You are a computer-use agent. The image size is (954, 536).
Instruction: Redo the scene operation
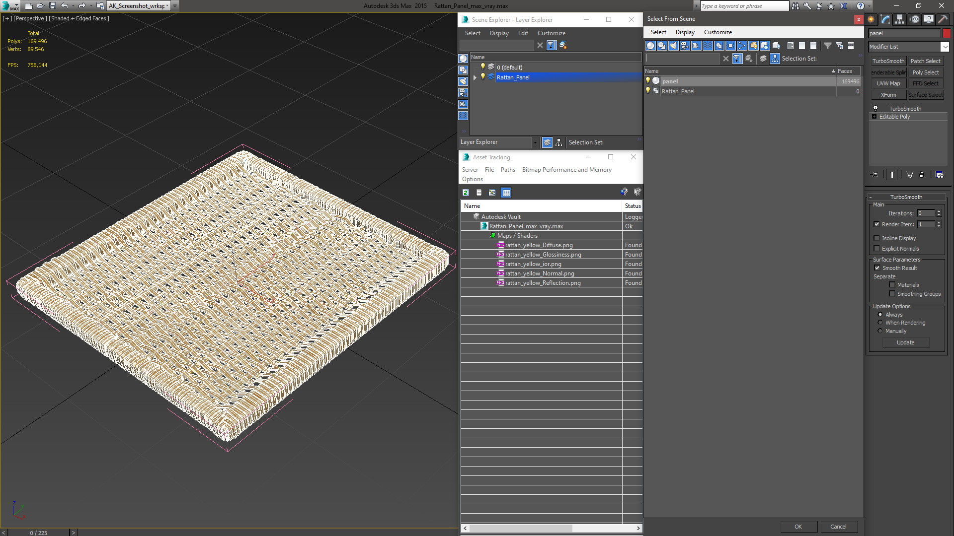coord(82,6)
